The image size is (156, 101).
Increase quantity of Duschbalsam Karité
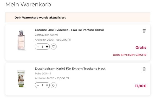(47, 85)
